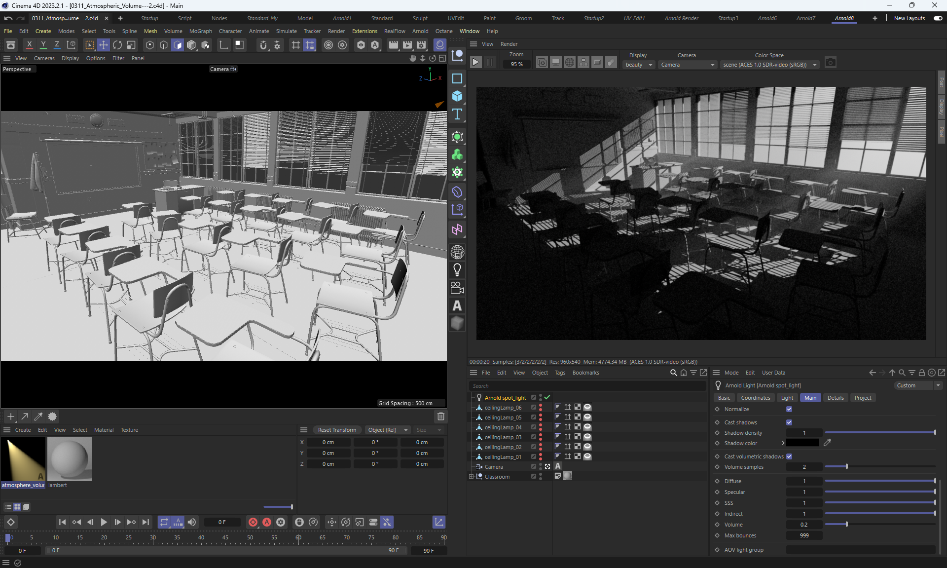
Task: Start the Arnold IPR render play button
Action: point(475,63)
